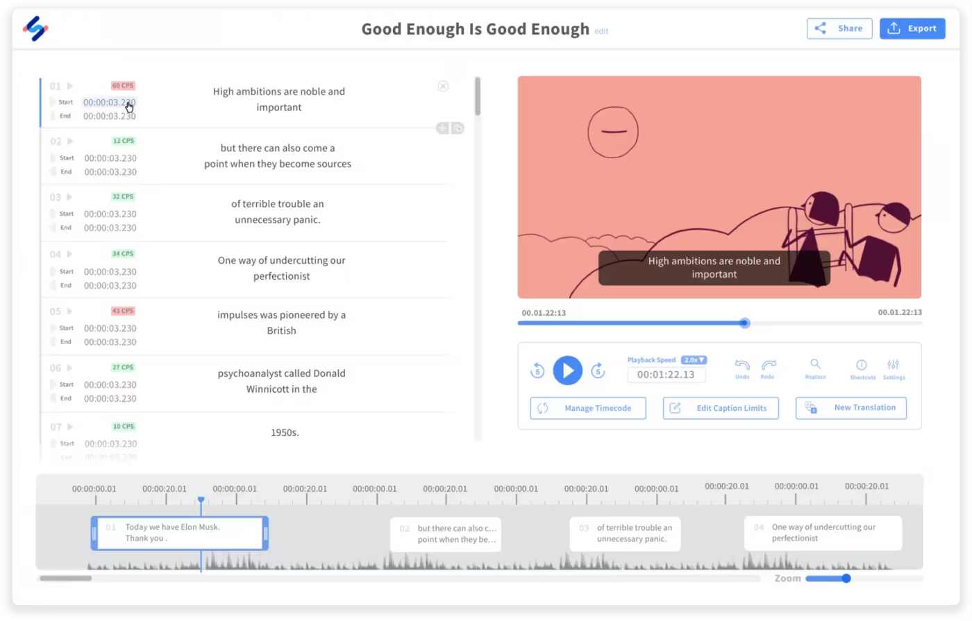Viewport: 972px width, 621px height.
Task: Select timeline clip 02 'but there can also c...'
Action: [x=446, y=534]
